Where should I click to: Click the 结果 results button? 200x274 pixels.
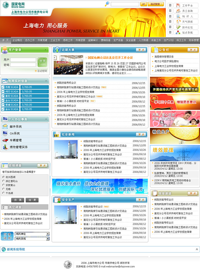pos(32,200)
